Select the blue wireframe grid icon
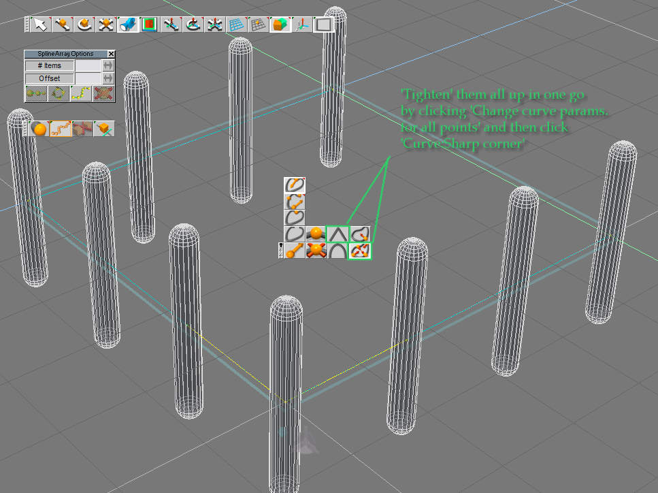Screen dimensions: 658x493 235,25
